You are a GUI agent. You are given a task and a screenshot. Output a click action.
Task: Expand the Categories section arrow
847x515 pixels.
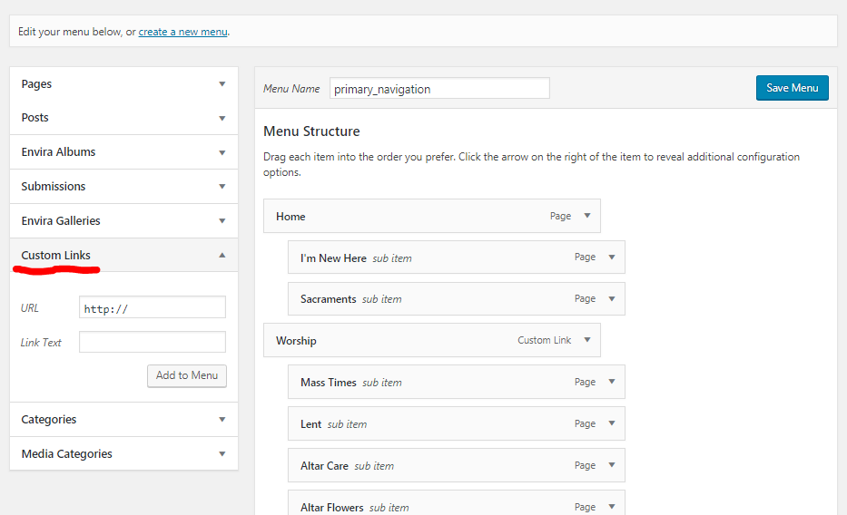(x=222, y=420)
